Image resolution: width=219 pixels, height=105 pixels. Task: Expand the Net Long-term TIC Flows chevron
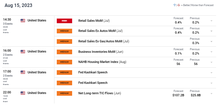tap(211, 93)
